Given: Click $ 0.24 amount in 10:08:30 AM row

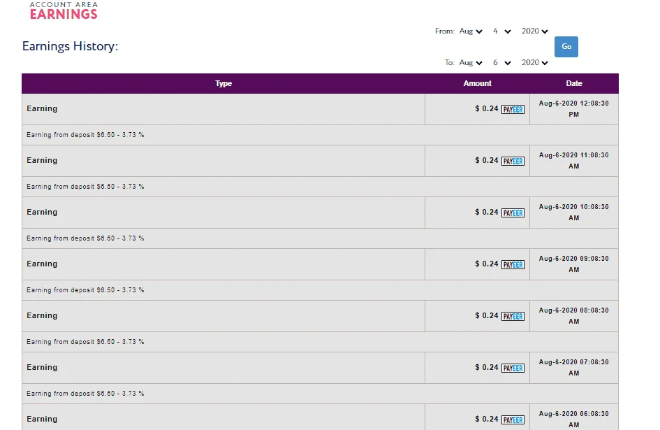Looking at the screenshot, I should pos(487,212).
